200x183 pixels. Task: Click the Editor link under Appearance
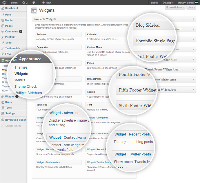click(x=5, y=91)
